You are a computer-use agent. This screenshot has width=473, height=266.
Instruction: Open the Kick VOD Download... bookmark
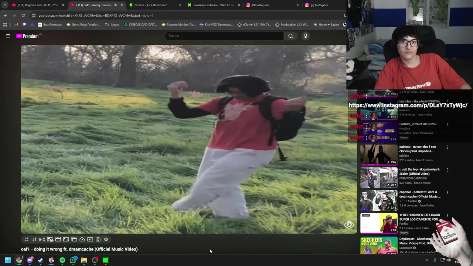point(217,25)
